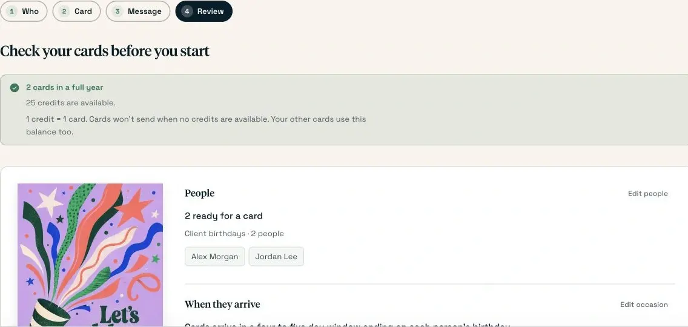Screen dimensions: 688x327
Task: Click the "2 cards in a full year" notice
Action: (64, 87)
